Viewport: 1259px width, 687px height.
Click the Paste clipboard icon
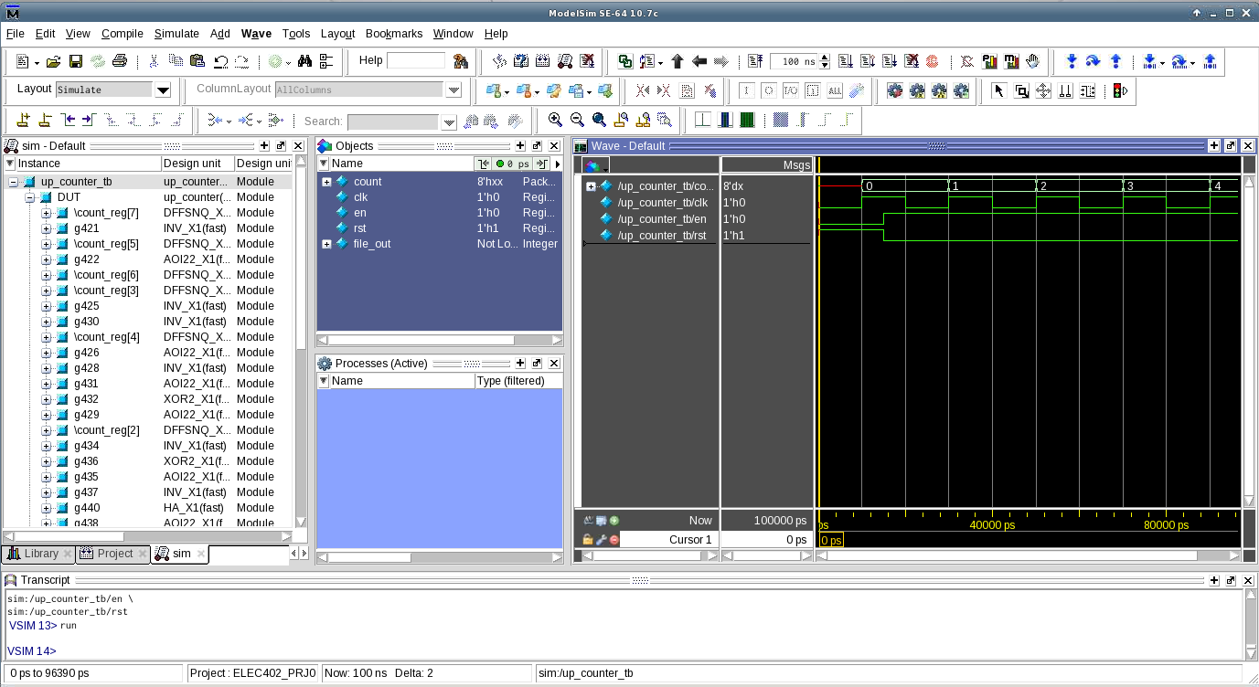pyautogui.click(x=197, y=61)
